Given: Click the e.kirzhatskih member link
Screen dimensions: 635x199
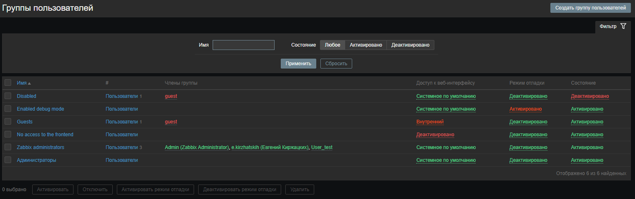Looking at the screenshot, I should click(x=270, y=147).
